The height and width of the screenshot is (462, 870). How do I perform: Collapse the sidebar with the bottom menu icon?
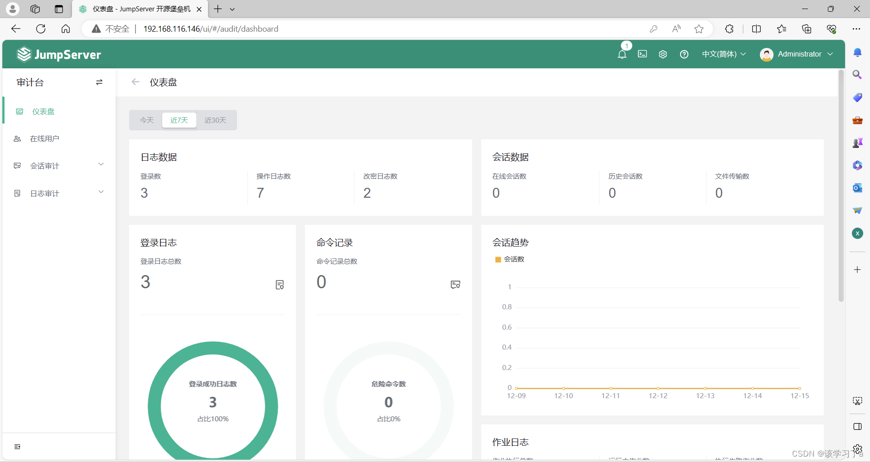[17, 447]
